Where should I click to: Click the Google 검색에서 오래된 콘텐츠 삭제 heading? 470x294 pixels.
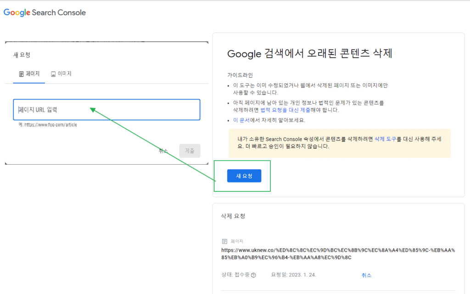tap(310, 54)
